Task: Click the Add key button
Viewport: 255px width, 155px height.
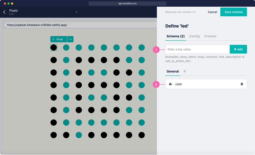Action: (238, 49)
